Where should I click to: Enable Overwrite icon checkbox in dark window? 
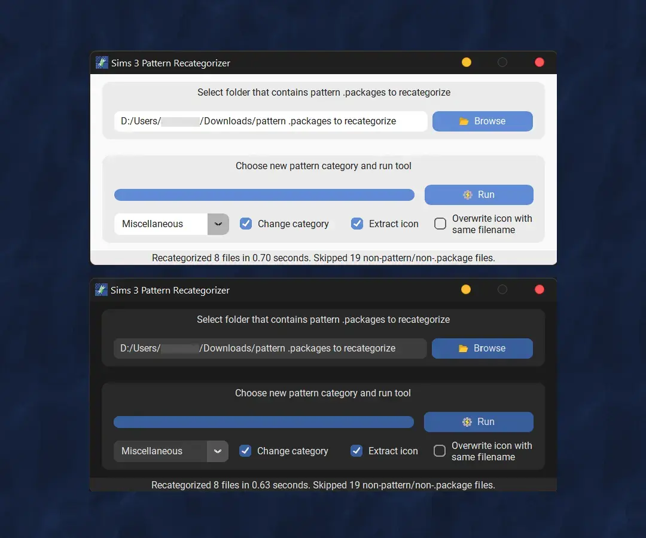pyautogui.click(x=440, y=451)
